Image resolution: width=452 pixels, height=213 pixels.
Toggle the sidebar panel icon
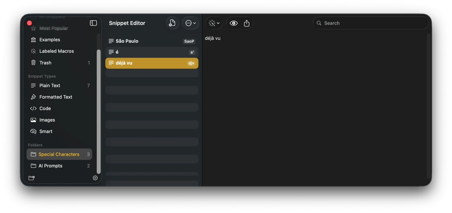tap(93, 23)
